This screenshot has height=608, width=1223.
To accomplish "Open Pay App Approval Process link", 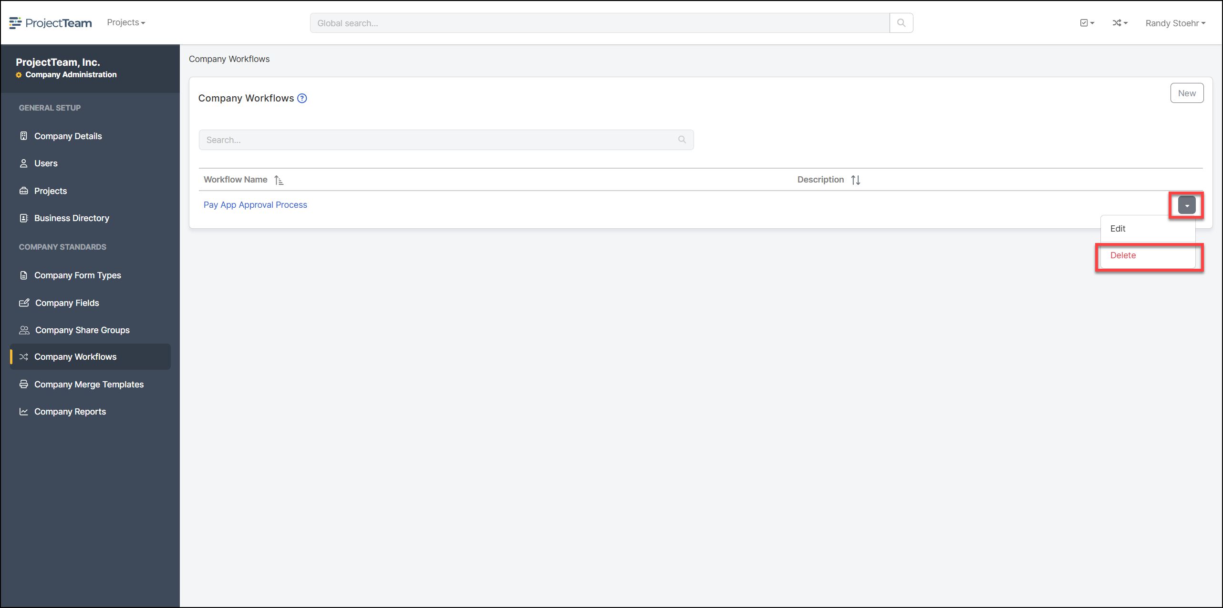I will 255,204.
